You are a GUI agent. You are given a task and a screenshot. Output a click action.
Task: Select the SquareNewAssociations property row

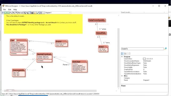click(x=144, y=72)
